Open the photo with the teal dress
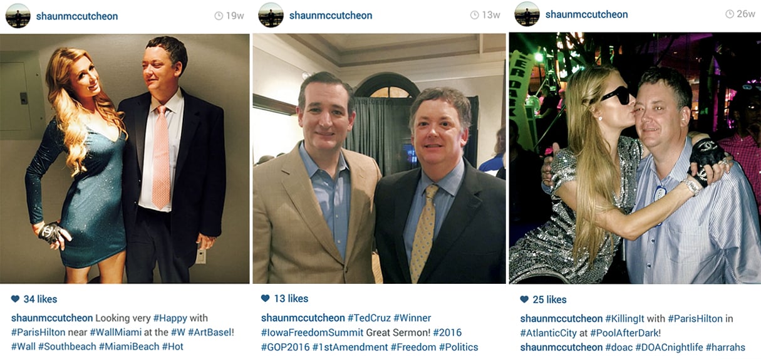 125,159
